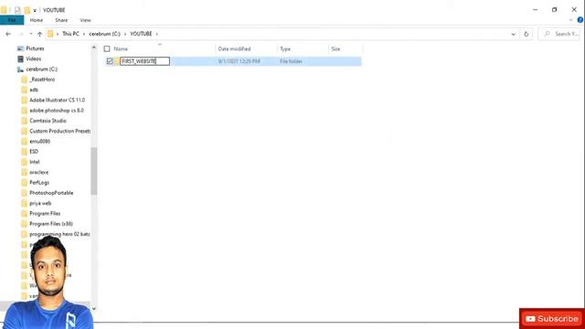Screen dimensions: 585x329
Task: Open programming hero 02 batch folder
Action: click(x=59, y=234)
